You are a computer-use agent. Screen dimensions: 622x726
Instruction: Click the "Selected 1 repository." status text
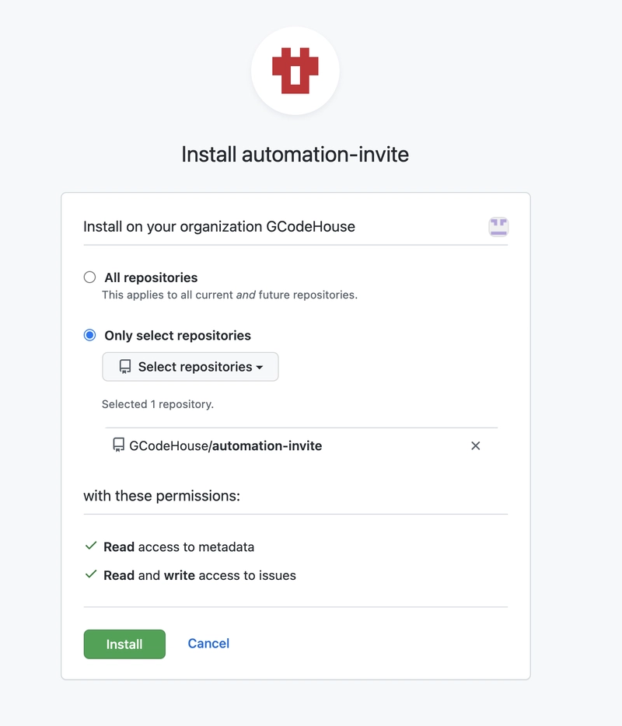coord(158,404)
